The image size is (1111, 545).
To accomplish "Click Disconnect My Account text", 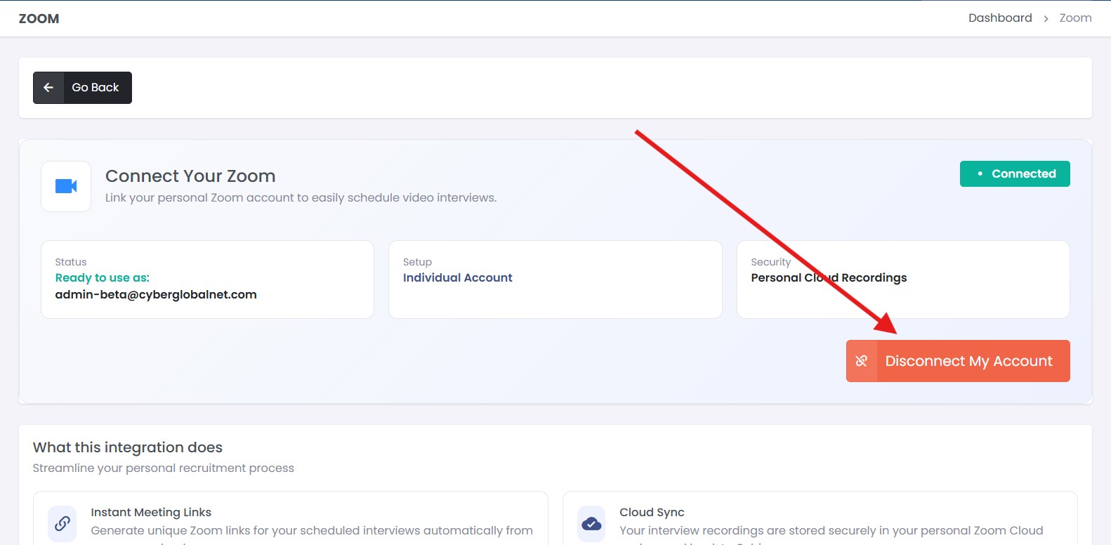I will [x=968, y=361].
